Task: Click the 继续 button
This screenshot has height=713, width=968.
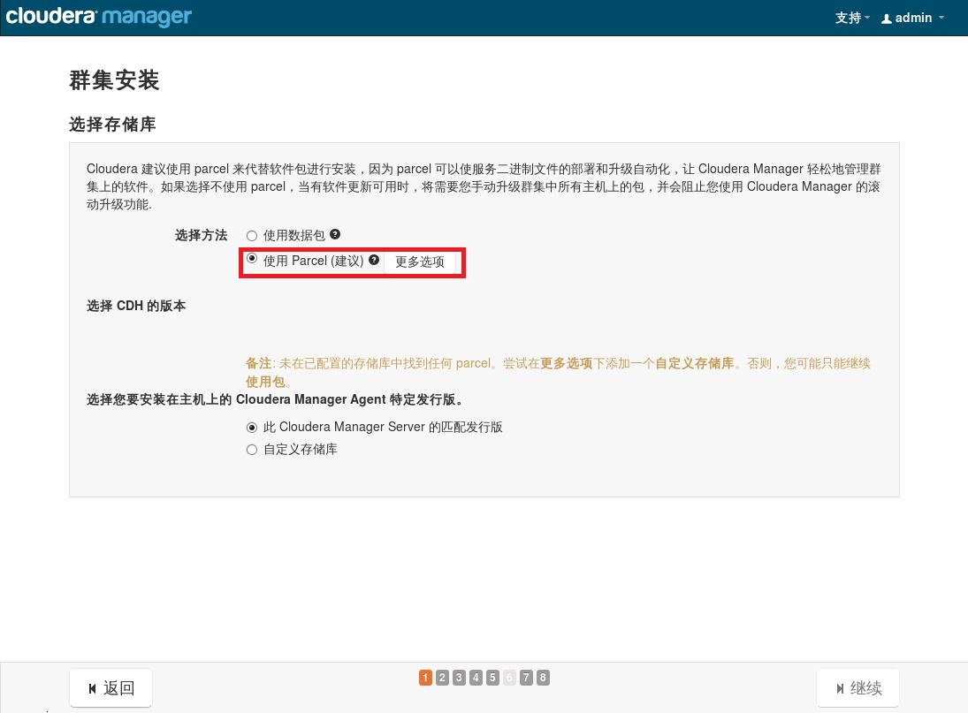Action: coord(858,687)
